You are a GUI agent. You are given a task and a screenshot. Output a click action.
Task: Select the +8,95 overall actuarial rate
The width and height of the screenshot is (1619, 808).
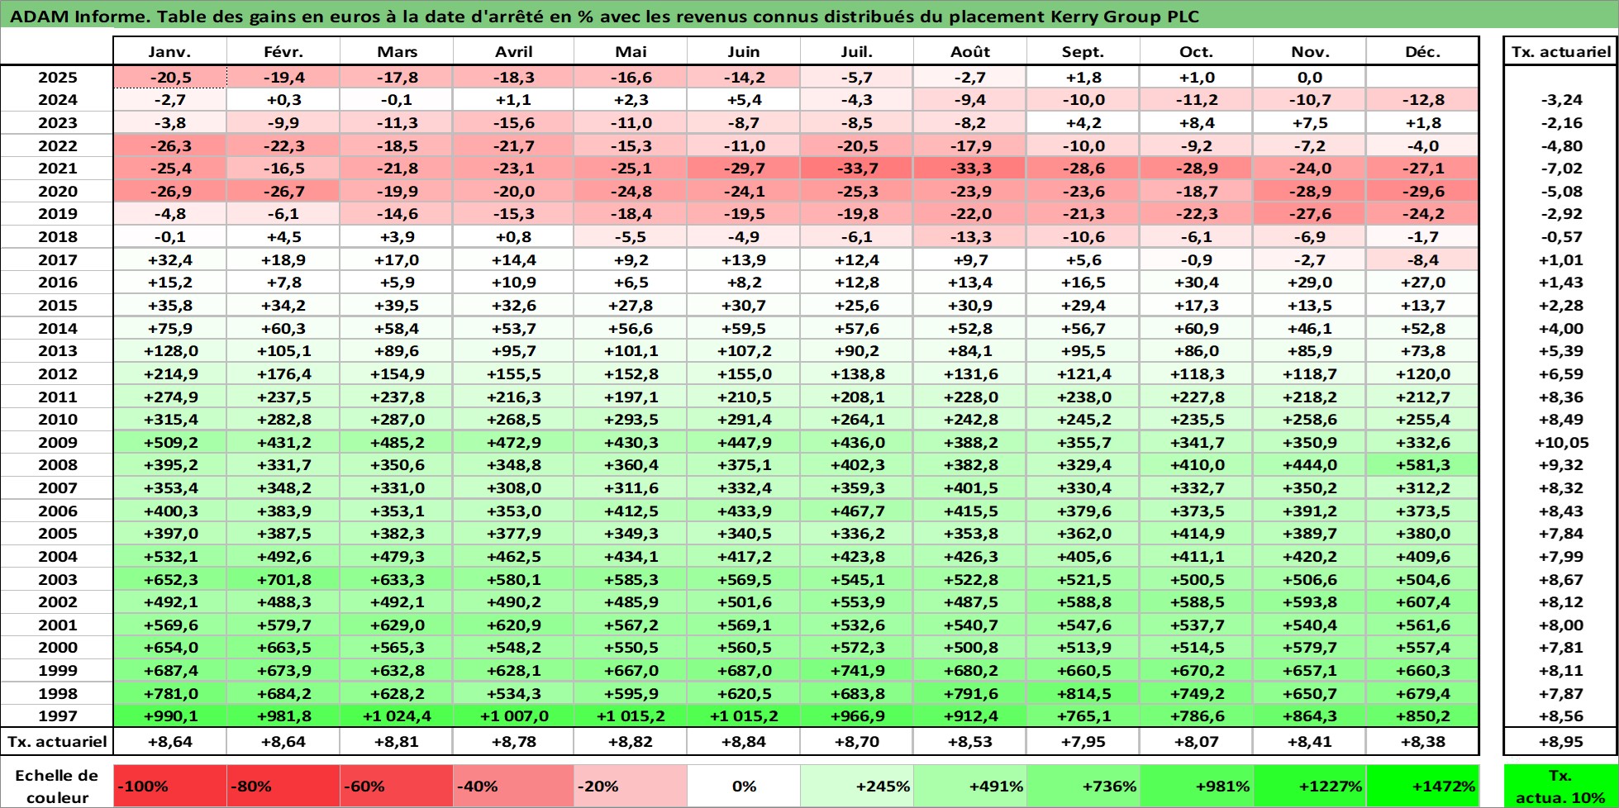click(x=1560, y=741)
